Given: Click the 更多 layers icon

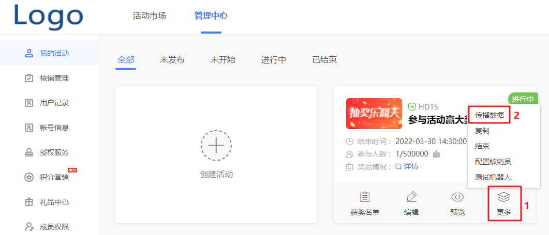Looking at the screenshot, I should tap(504, 197).
